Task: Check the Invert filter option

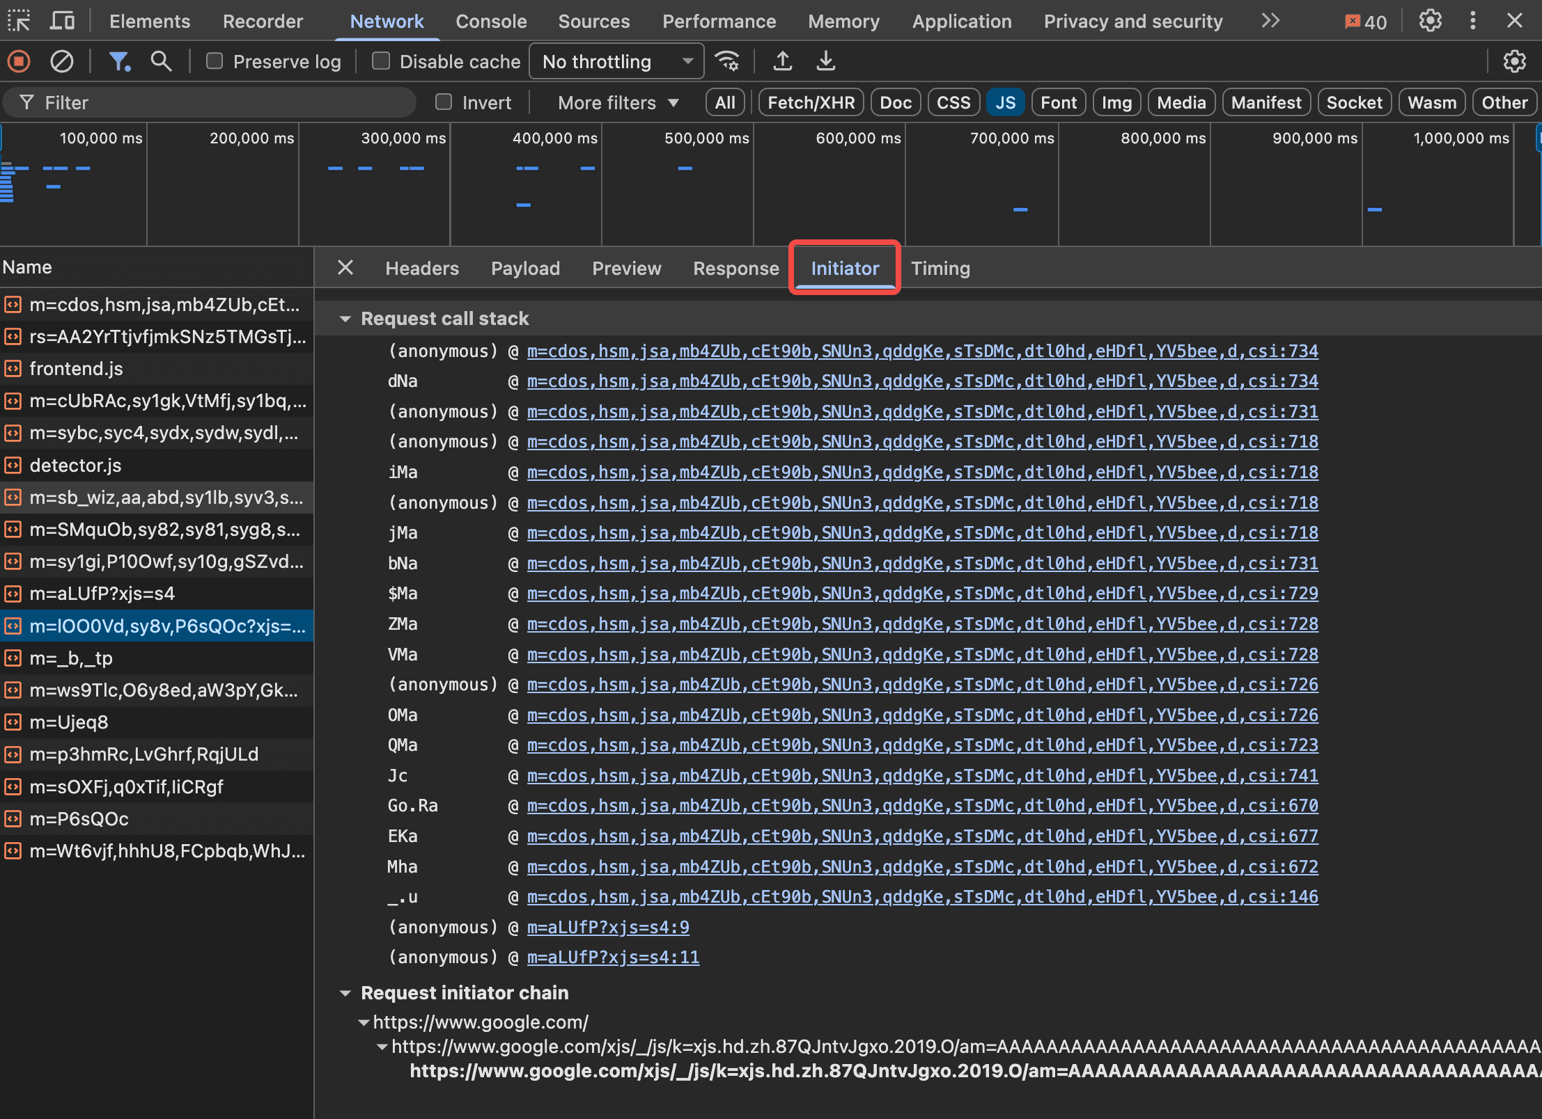Action: point(443,102)
